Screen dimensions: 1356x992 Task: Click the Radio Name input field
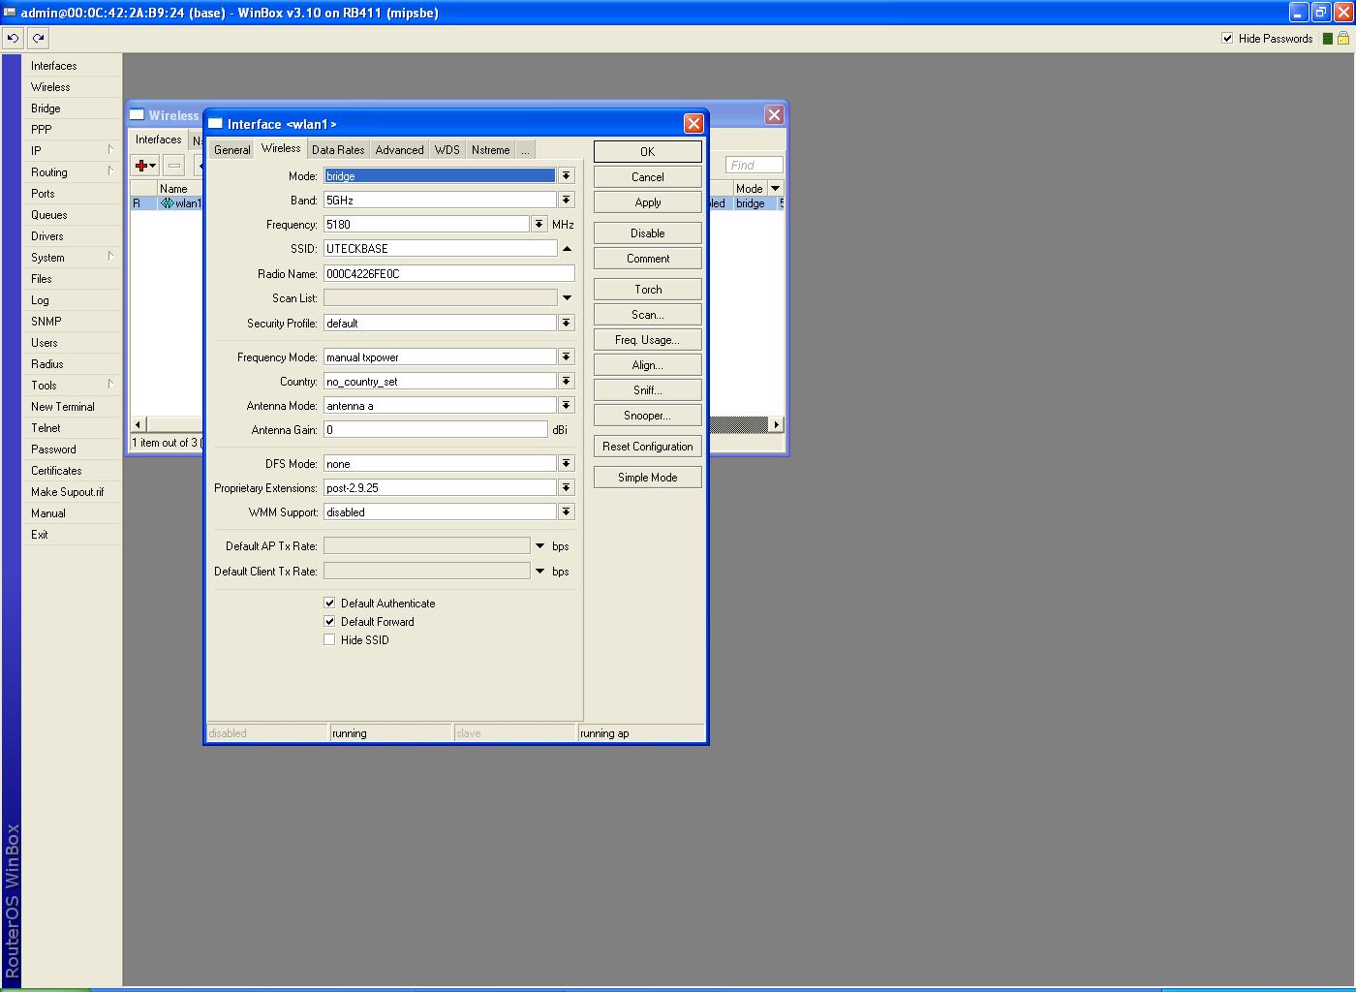click(x=449, y=273)
